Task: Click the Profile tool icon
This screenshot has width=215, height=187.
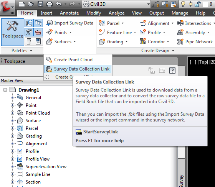Action: tap(143, 32)
